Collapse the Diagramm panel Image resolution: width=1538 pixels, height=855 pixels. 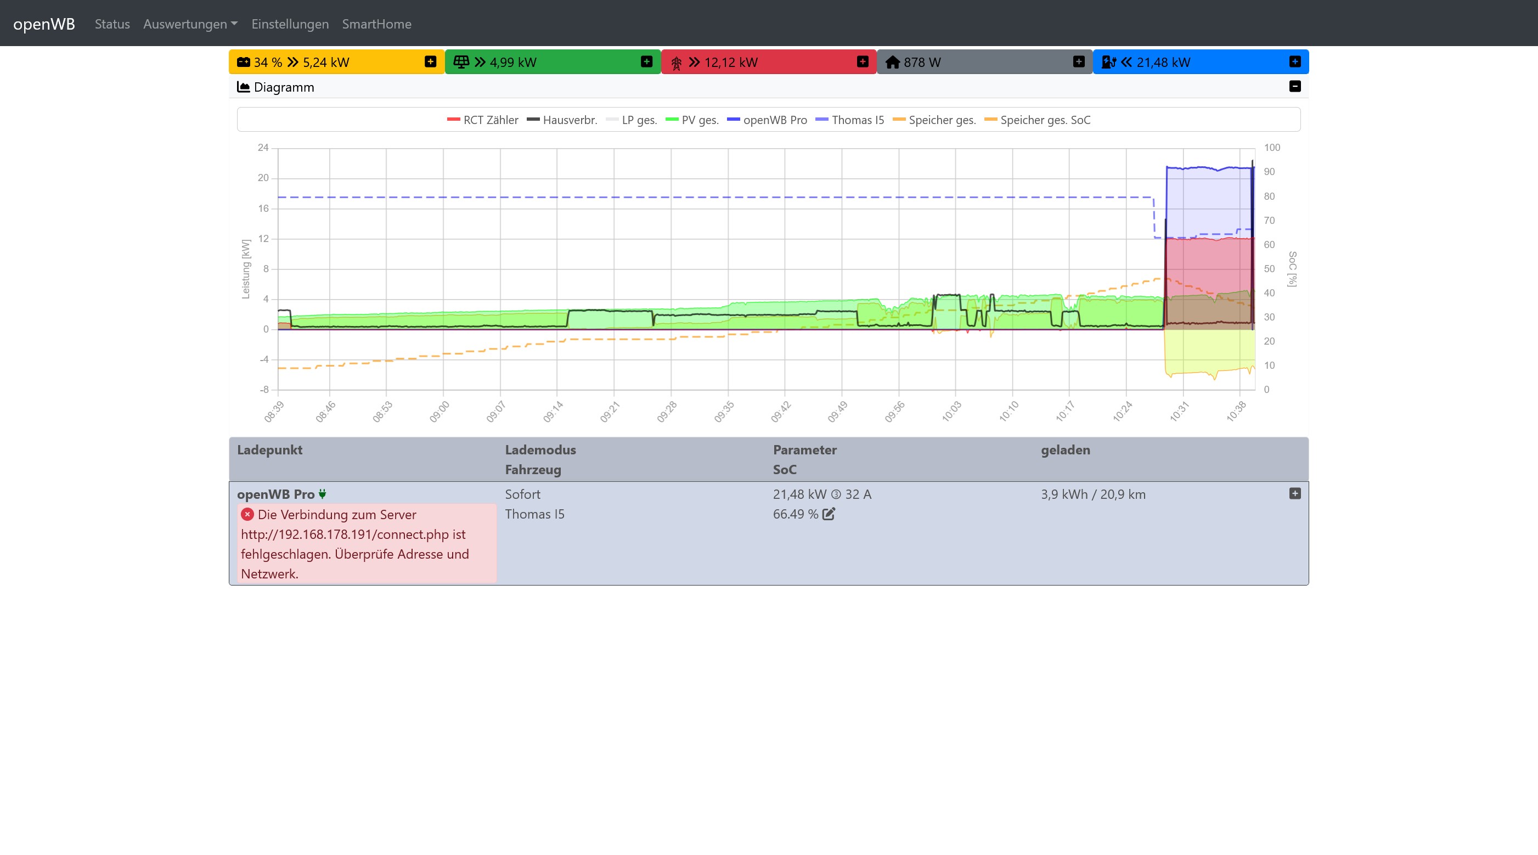pyautogui.click(x=1294, y=87)
